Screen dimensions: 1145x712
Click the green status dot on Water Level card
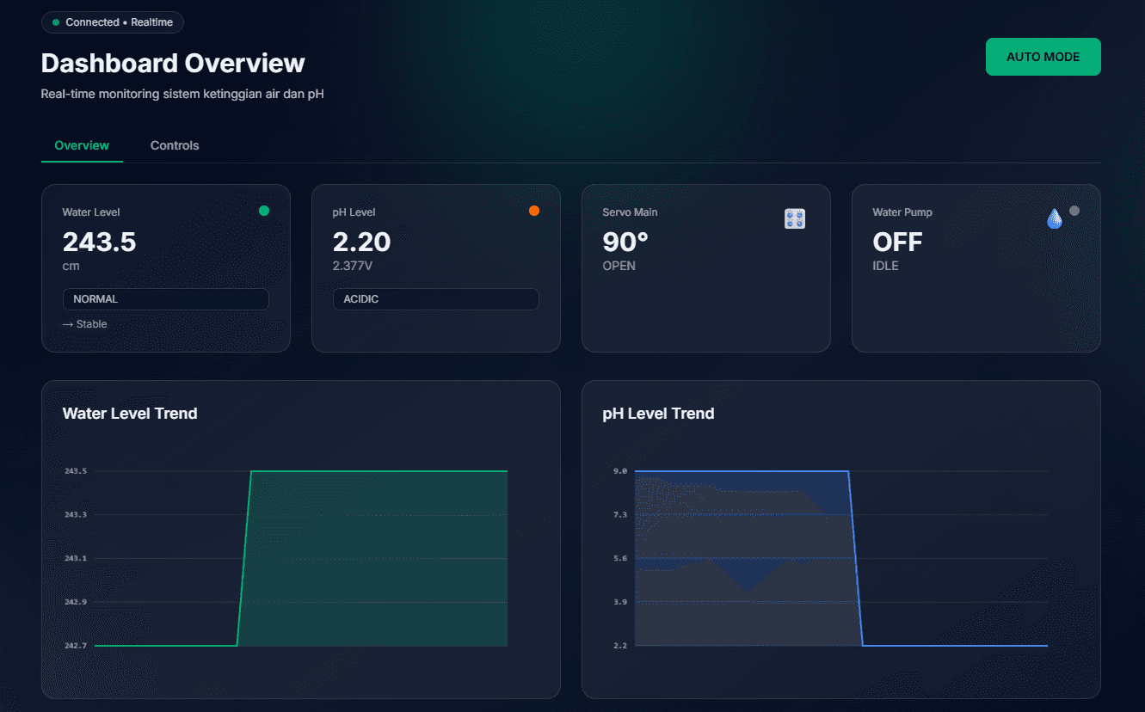pyautogui.click(x=264, y=209)
